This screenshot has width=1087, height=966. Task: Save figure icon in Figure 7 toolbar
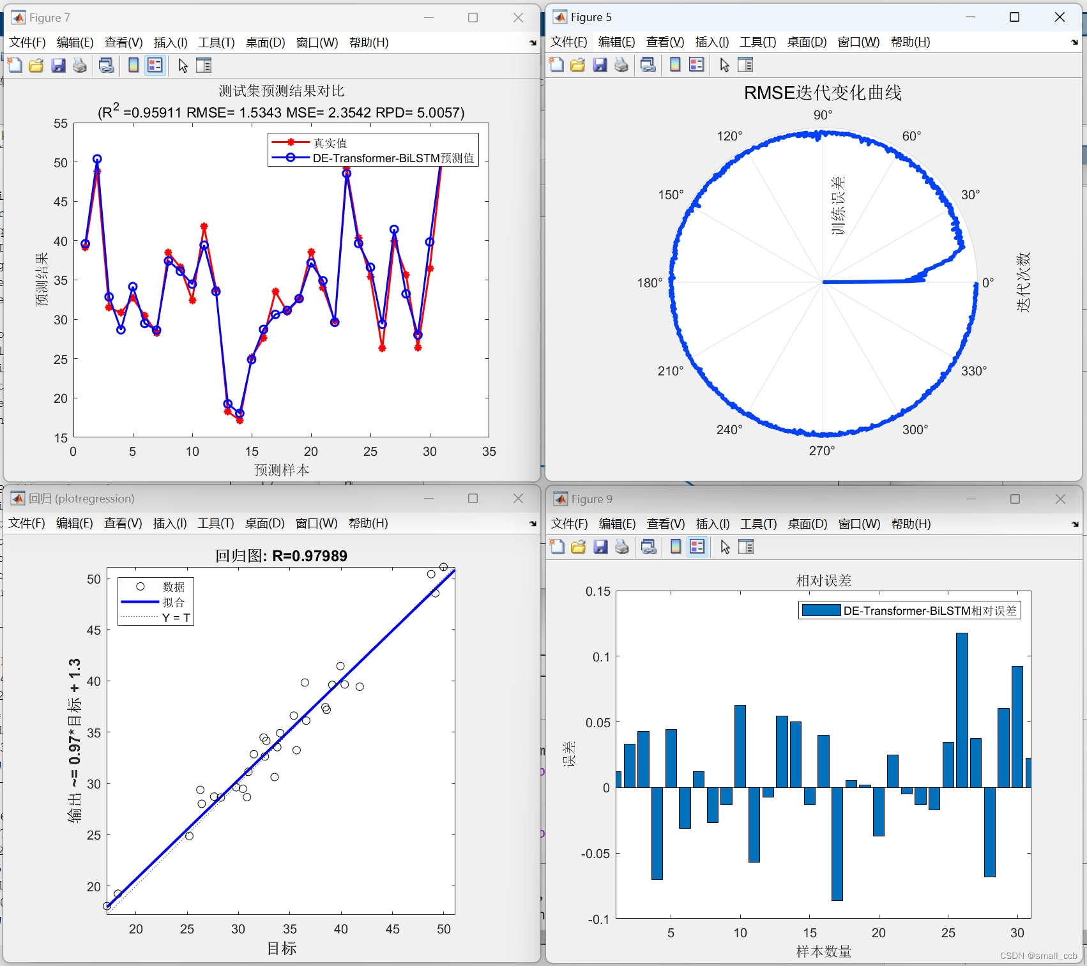[x=58, y=65]
